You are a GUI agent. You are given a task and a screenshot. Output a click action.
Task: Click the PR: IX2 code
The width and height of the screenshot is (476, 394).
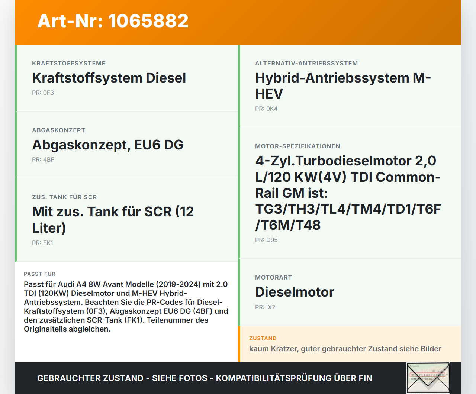click(266, 307)
